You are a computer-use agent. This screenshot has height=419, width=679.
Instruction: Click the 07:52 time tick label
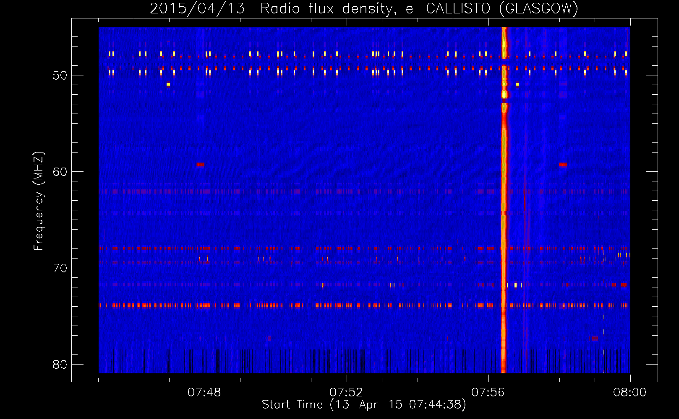(346, 393)
